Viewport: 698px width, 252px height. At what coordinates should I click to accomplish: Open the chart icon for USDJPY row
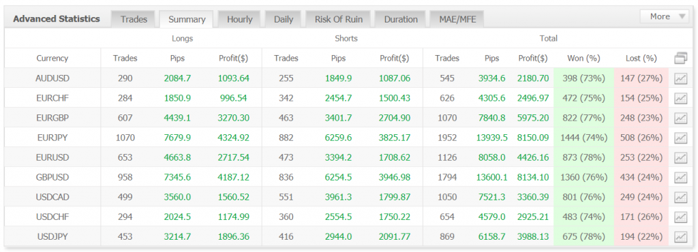click(x=680, y=237)
